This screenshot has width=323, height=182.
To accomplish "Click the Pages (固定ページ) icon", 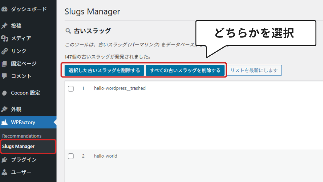I will tap(4, 64).
